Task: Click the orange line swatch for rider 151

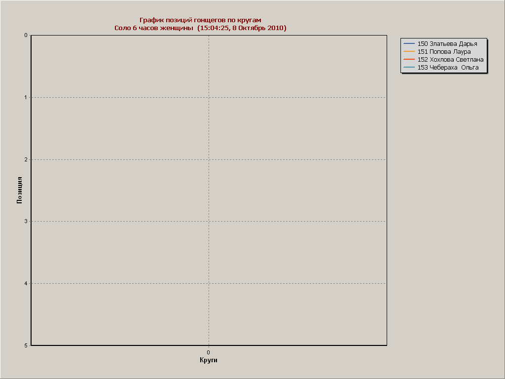Action: tap(409, 52)
